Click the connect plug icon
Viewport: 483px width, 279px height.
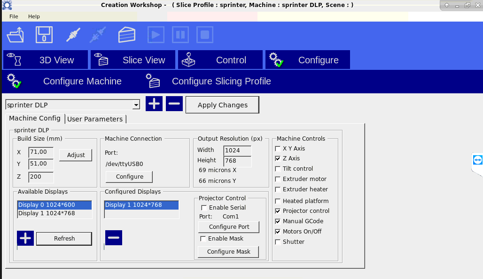tap(71, 35)
